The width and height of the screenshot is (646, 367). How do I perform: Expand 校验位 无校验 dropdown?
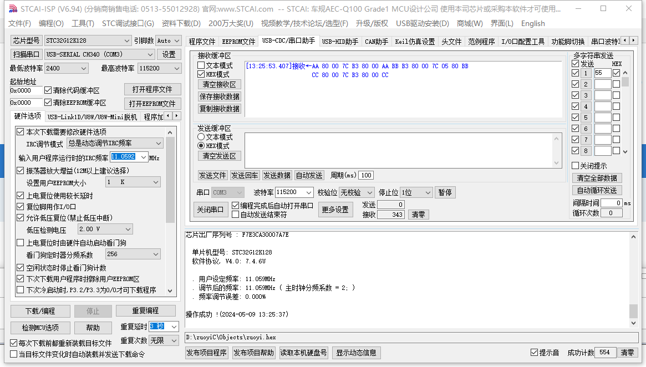(369, 192)
